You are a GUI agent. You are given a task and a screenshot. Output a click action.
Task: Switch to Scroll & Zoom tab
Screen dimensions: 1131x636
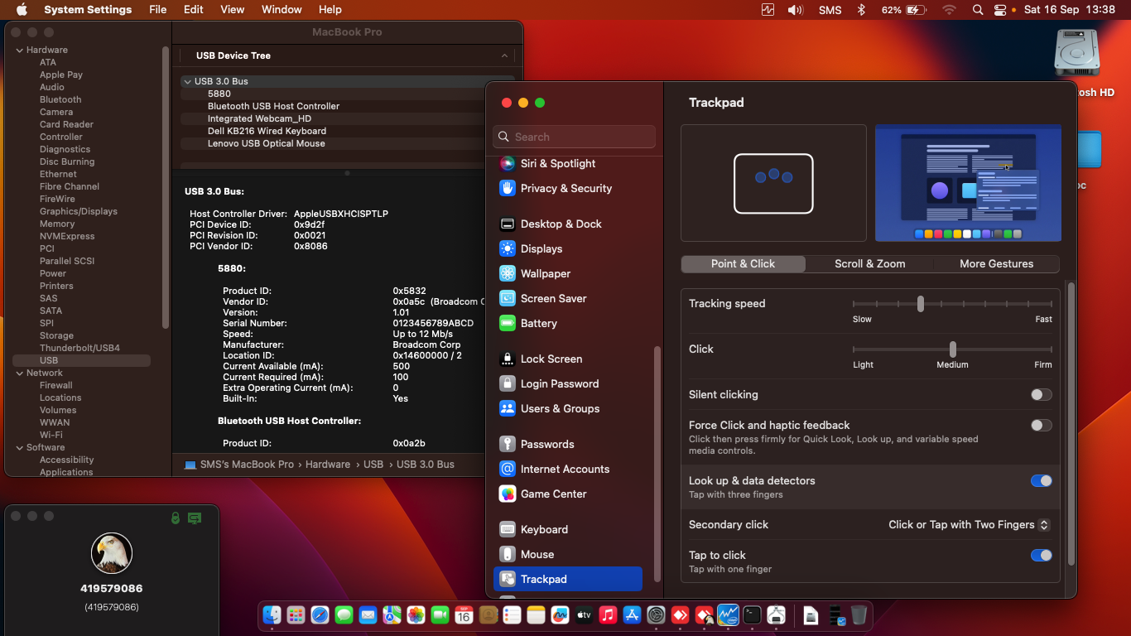[869, 263]
